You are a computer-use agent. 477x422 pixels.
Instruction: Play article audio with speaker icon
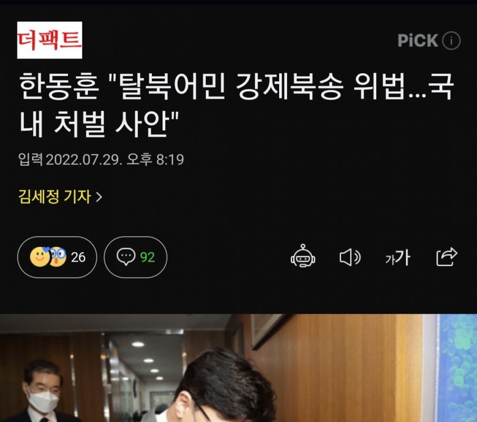350,257
